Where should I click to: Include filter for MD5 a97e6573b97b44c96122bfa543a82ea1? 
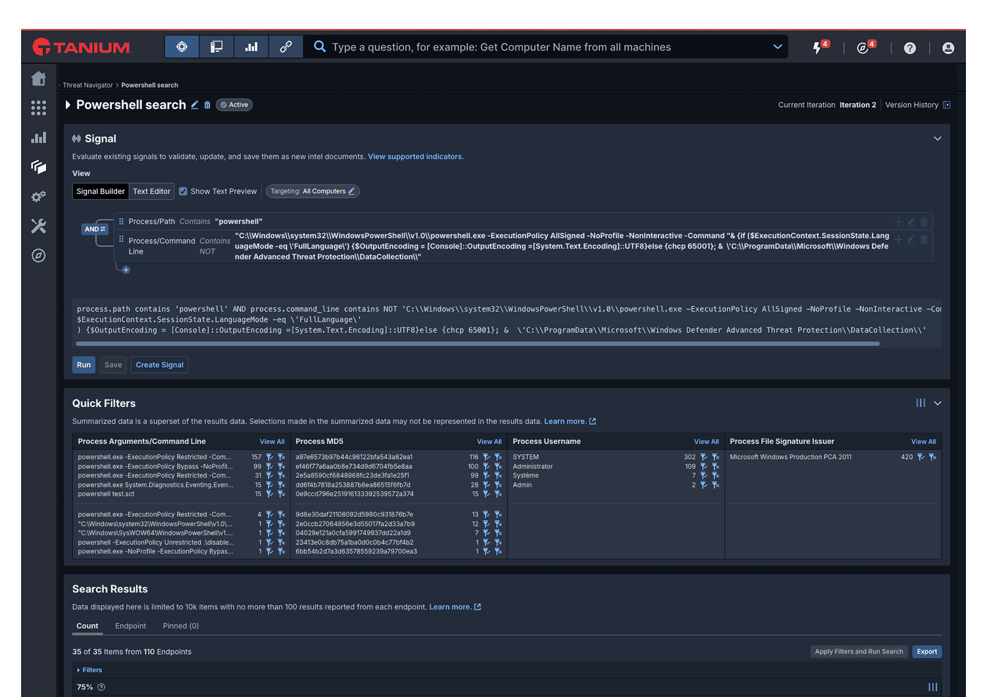486,457
